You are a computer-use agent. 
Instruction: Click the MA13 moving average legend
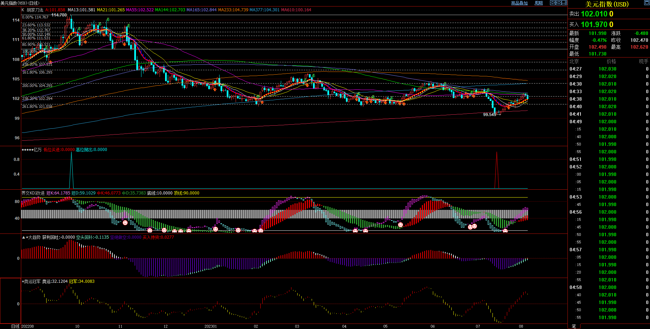(x=82, y=10)
